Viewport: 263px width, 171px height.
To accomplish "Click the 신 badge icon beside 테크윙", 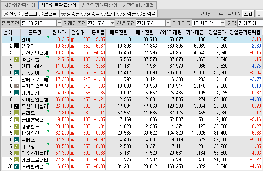I will click(x=17, y=146).
